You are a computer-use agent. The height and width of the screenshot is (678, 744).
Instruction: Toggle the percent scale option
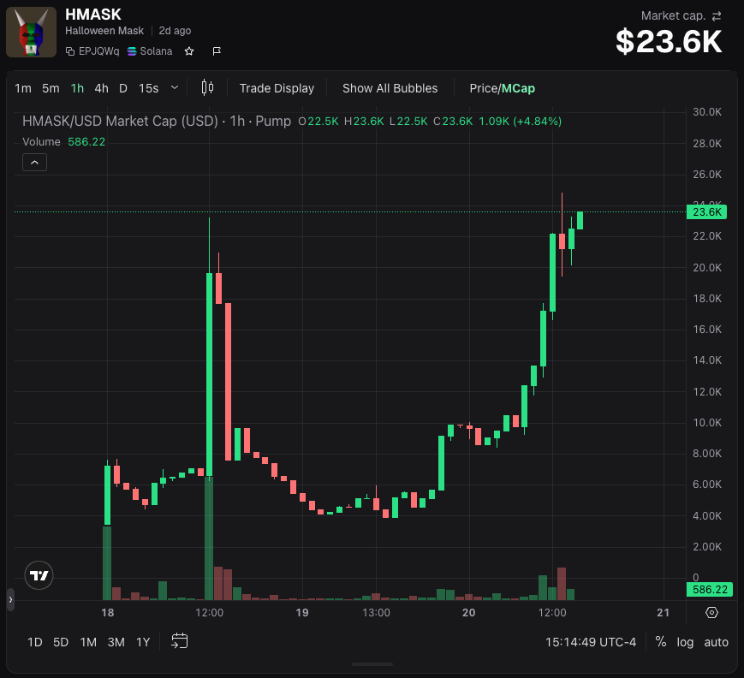660,642
